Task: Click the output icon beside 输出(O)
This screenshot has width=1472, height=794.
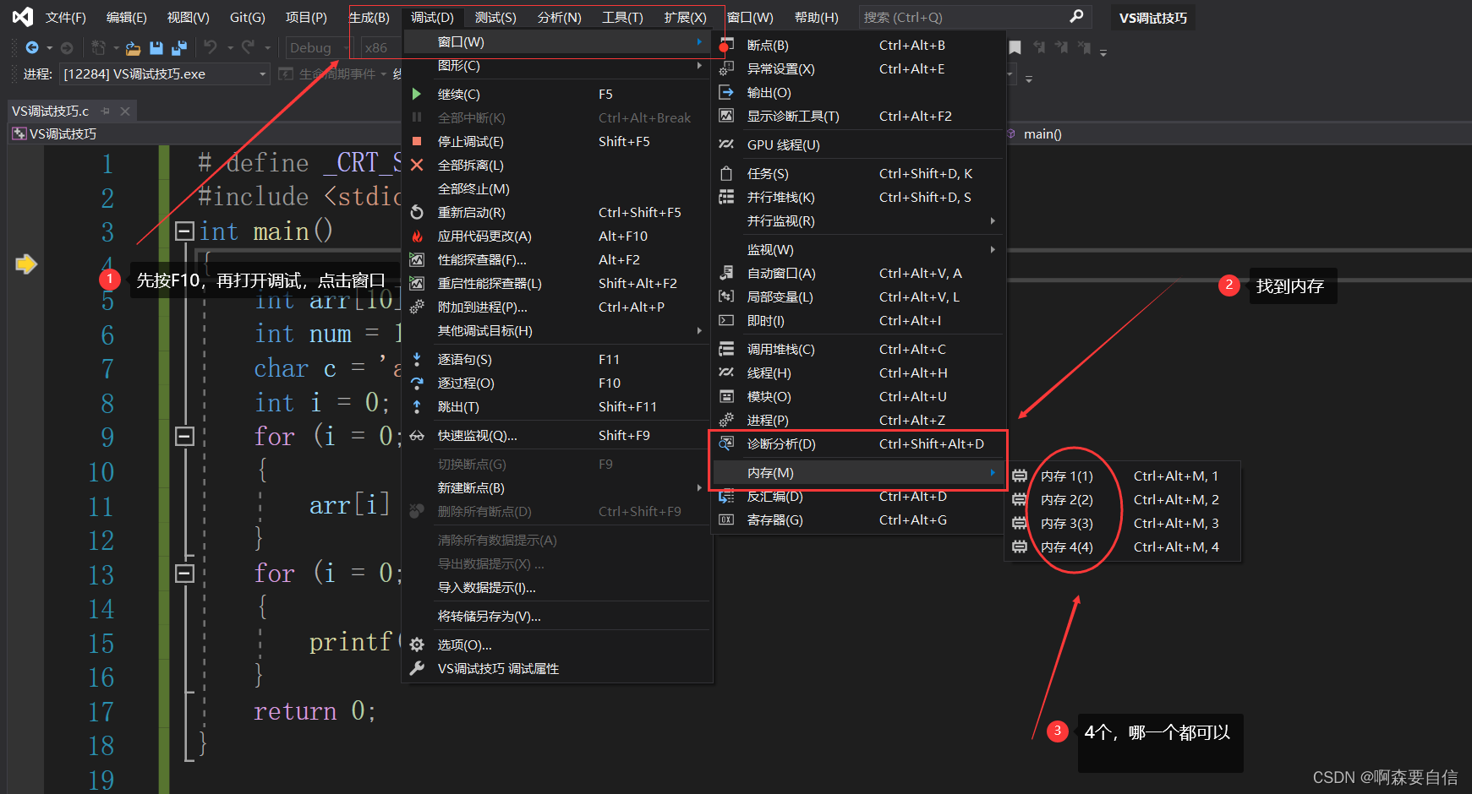Action: [726, 92]
